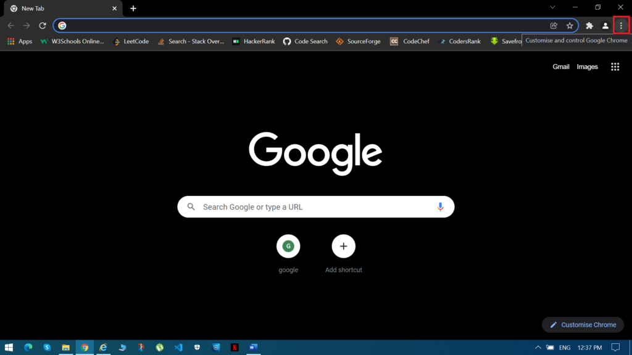Open the Apps bookmark shortcut

click(20, 41)
